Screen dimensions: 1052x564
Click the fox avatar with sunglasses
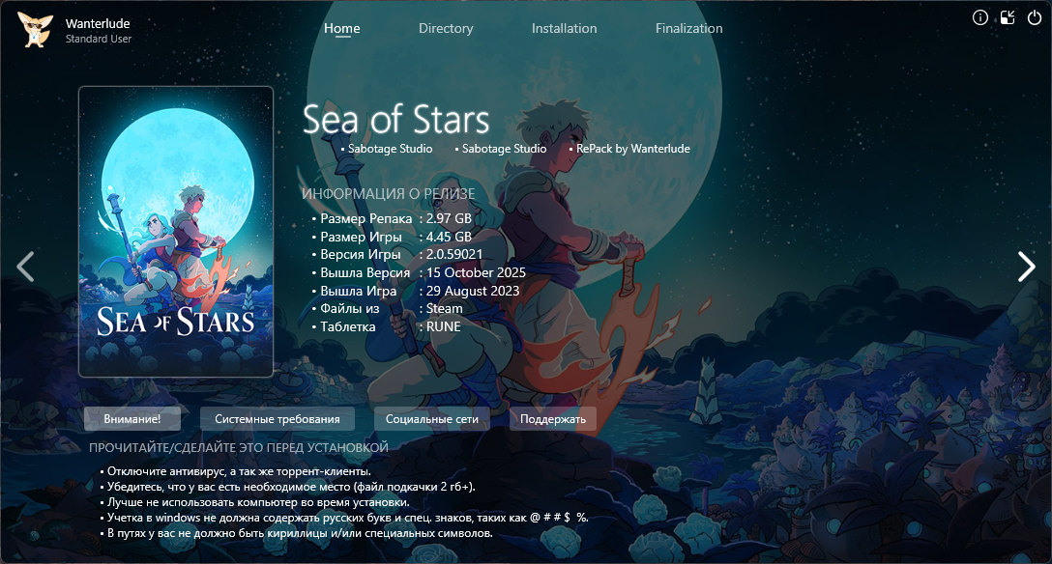[x=35, y=30]
